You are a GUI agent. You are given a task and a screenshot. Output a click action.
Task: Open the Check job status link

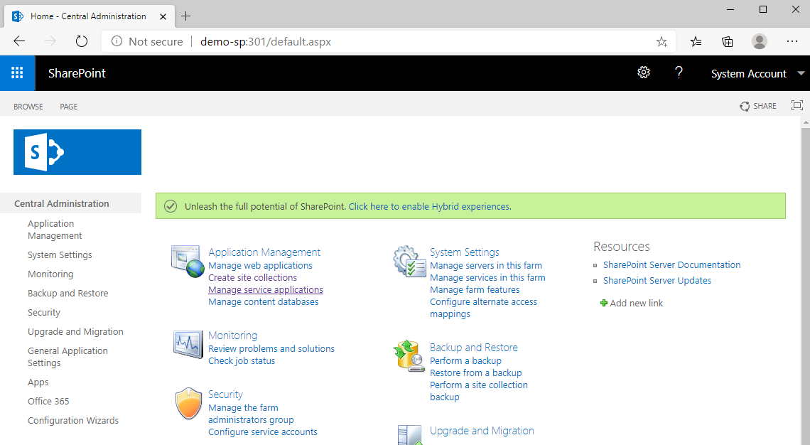coord(242,360)
